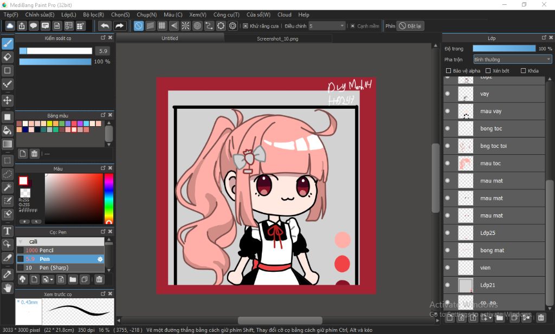This screenshot has width=555, height=334.
Task: Select the Move tool
Action: 8,100
